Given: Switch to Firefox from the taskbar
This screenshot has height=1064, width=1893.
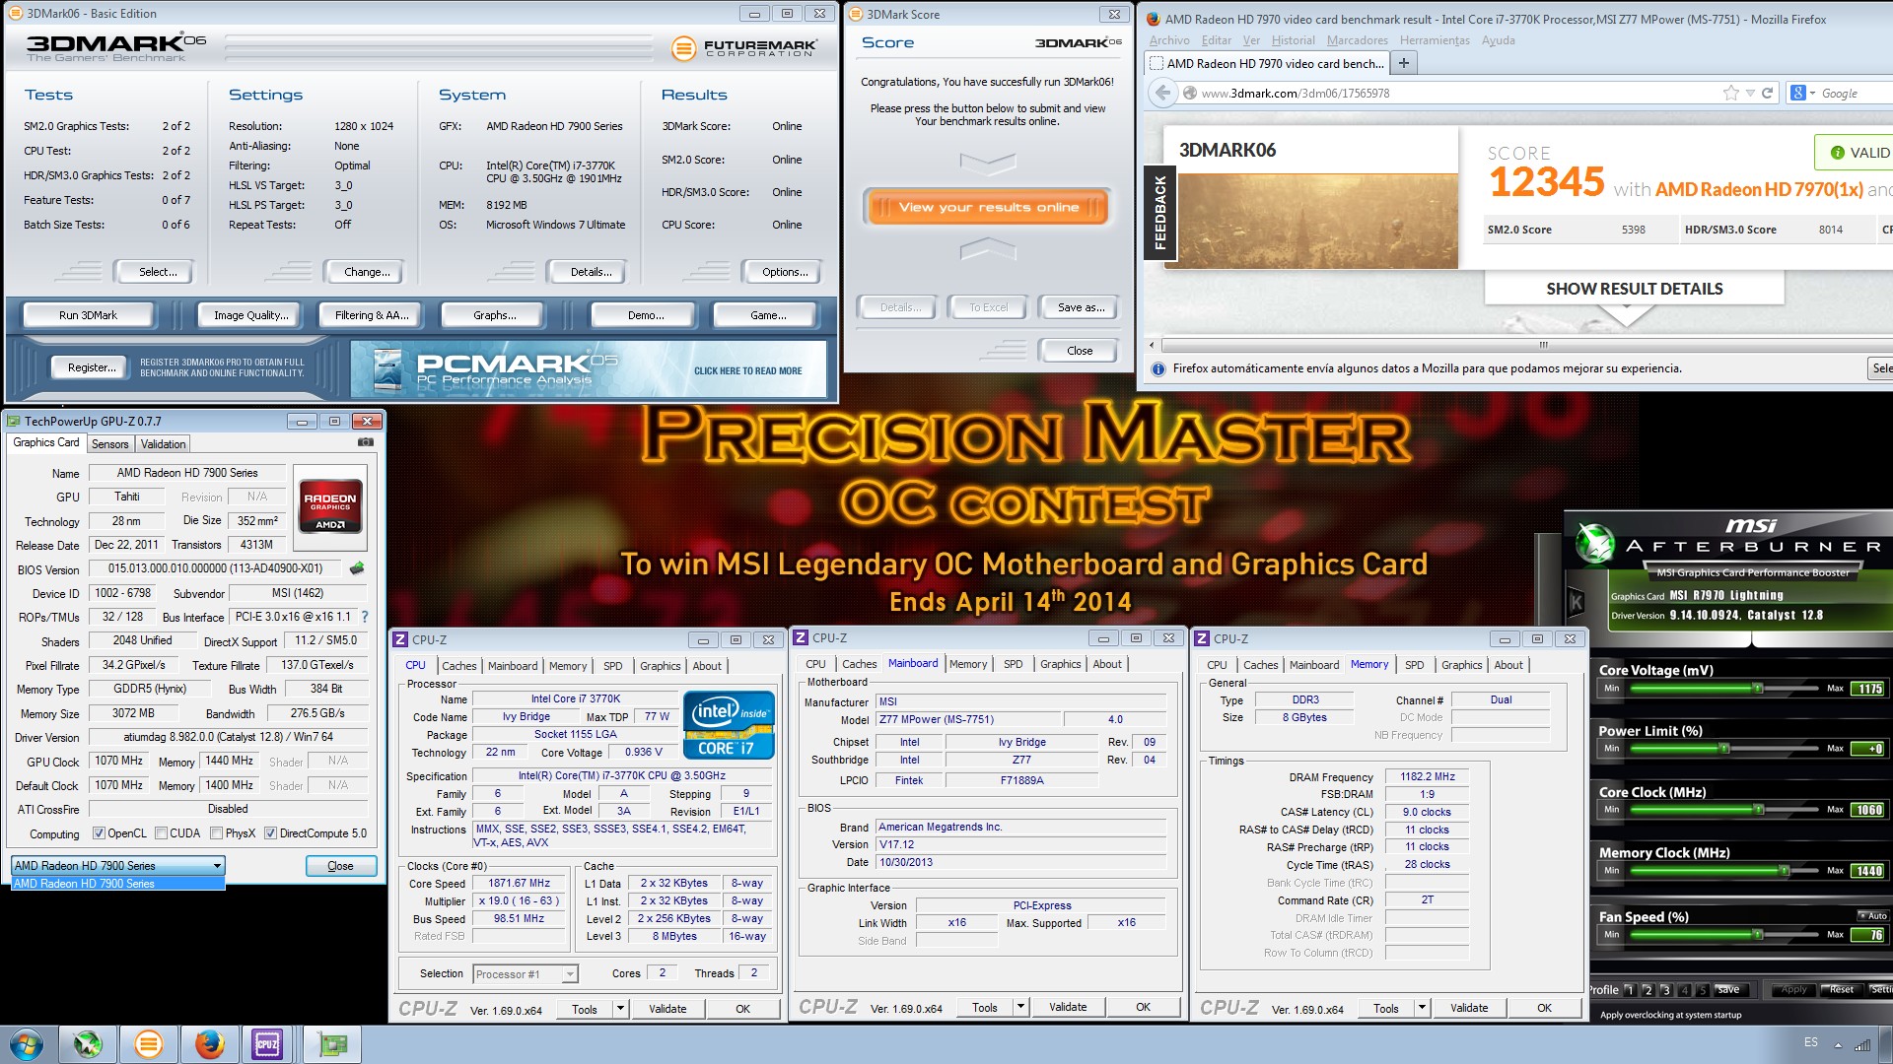Looking at the screenshot, I should (209, 1044).
